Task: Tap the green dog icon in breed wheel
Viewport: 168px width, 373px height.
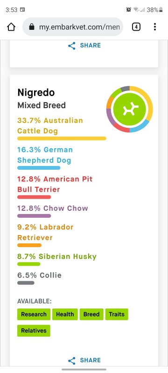Action: pyautogui.click(x=130, y=109)
